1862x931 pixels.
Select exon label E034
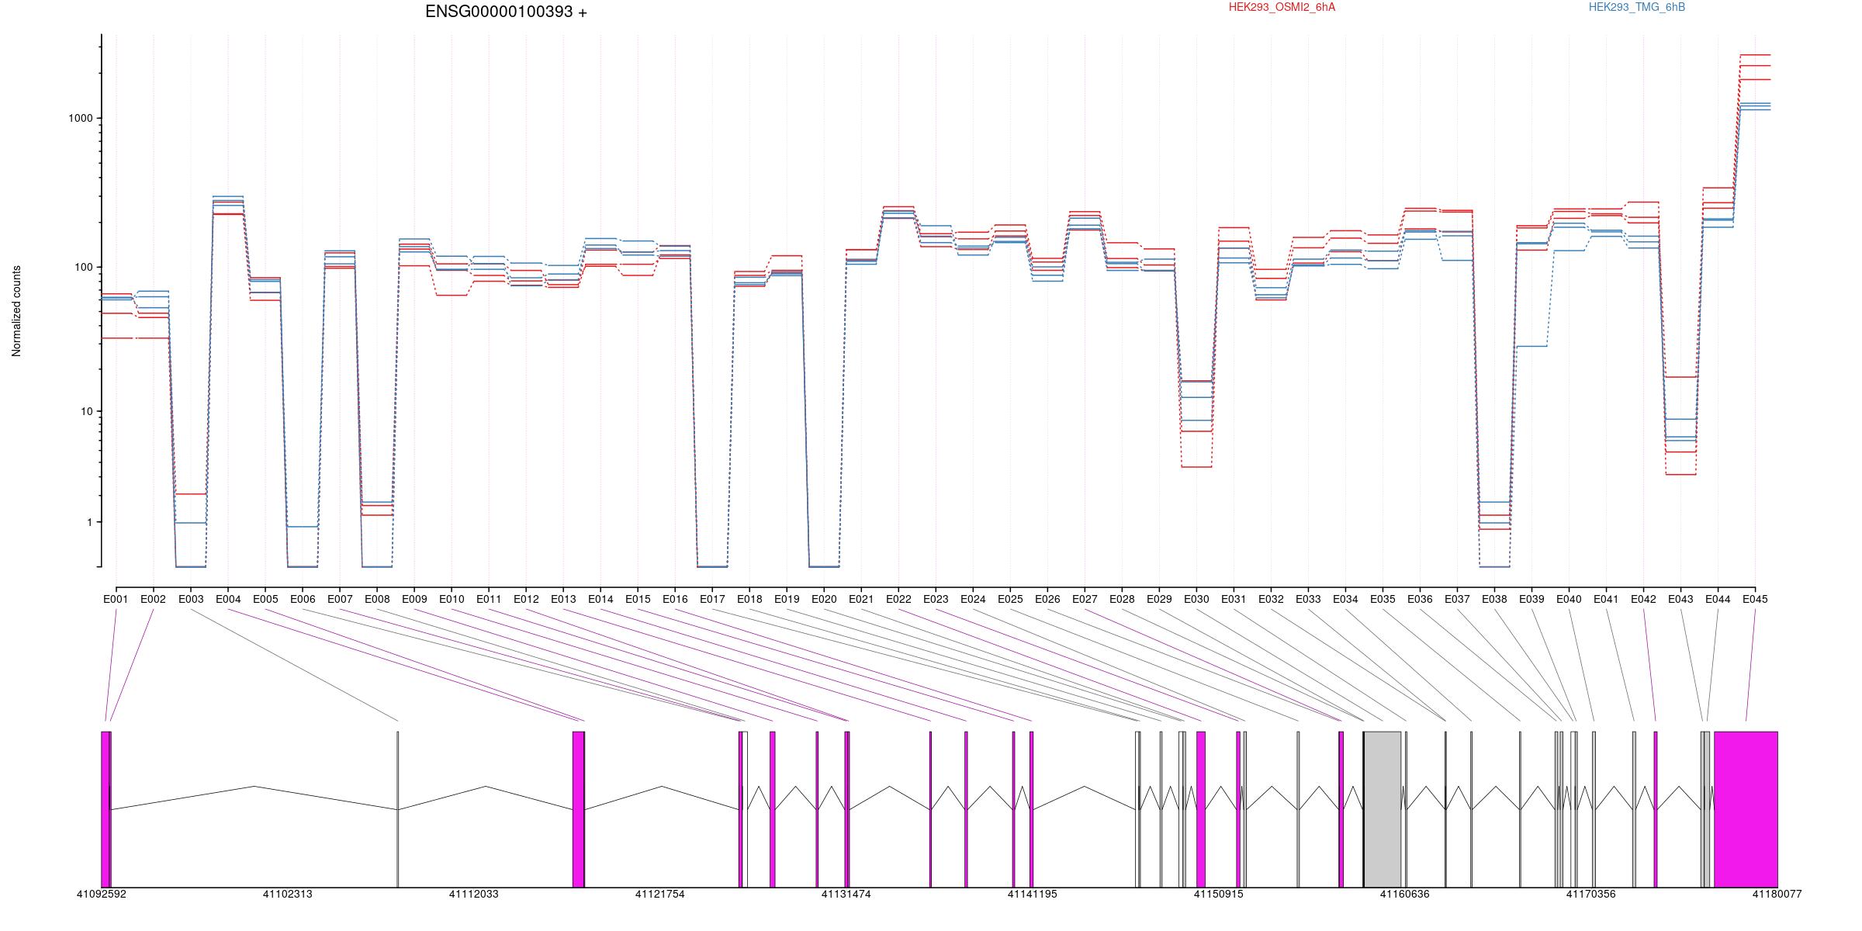(1345, 599)
